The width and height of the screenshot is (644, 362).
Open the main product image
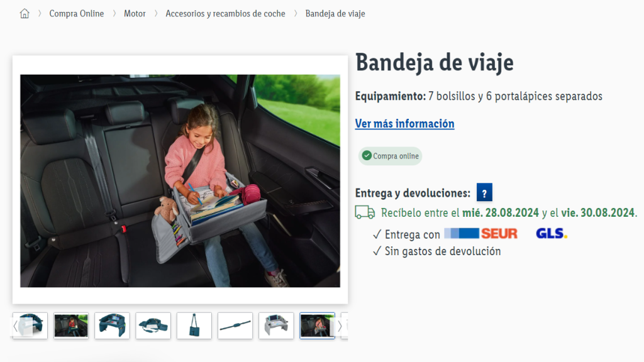coord(180,180)
